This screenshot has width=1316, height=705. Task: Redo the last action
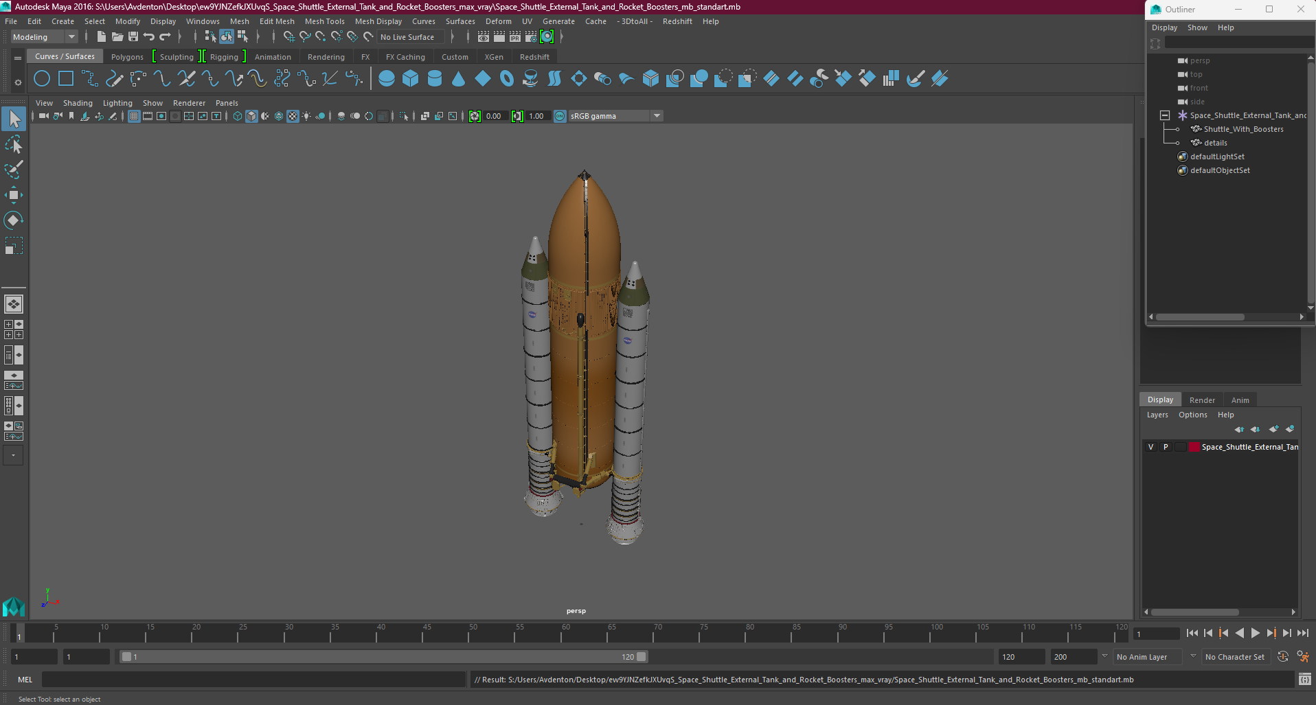[165, 37]
